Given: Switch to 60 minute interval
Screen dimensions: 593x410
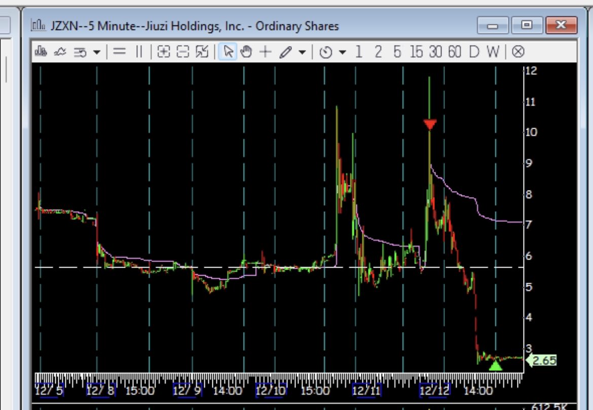Looking at the screenshot, I should 455,51.
